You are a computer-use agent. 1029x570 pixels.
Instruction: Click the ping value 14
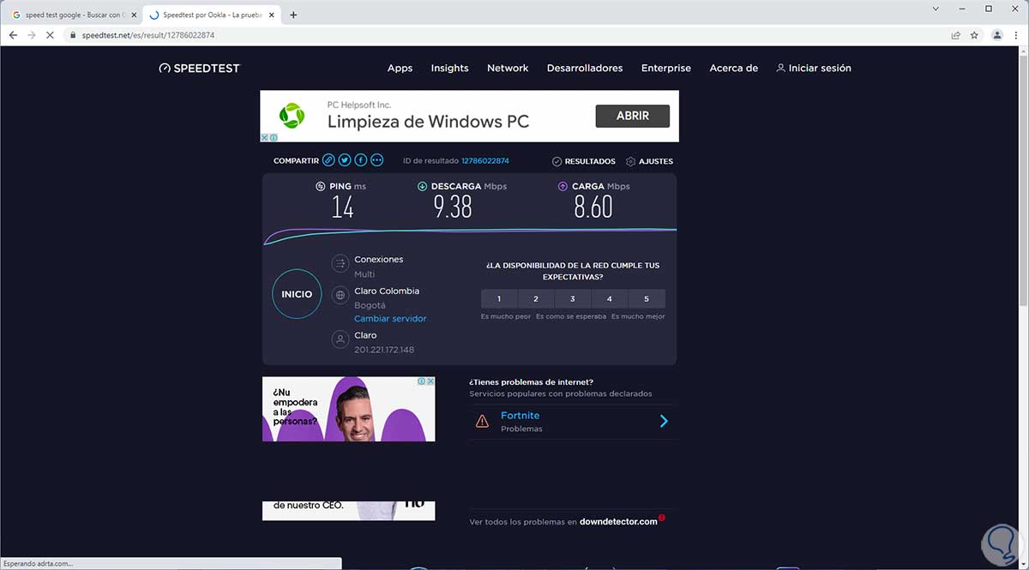pyautogui.click(x=342, y=207)
